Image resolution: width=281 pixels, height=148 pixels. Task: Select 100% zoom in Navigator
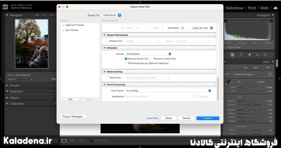[44, 15]
